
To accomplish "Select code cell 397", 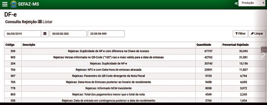I will 13,76.
